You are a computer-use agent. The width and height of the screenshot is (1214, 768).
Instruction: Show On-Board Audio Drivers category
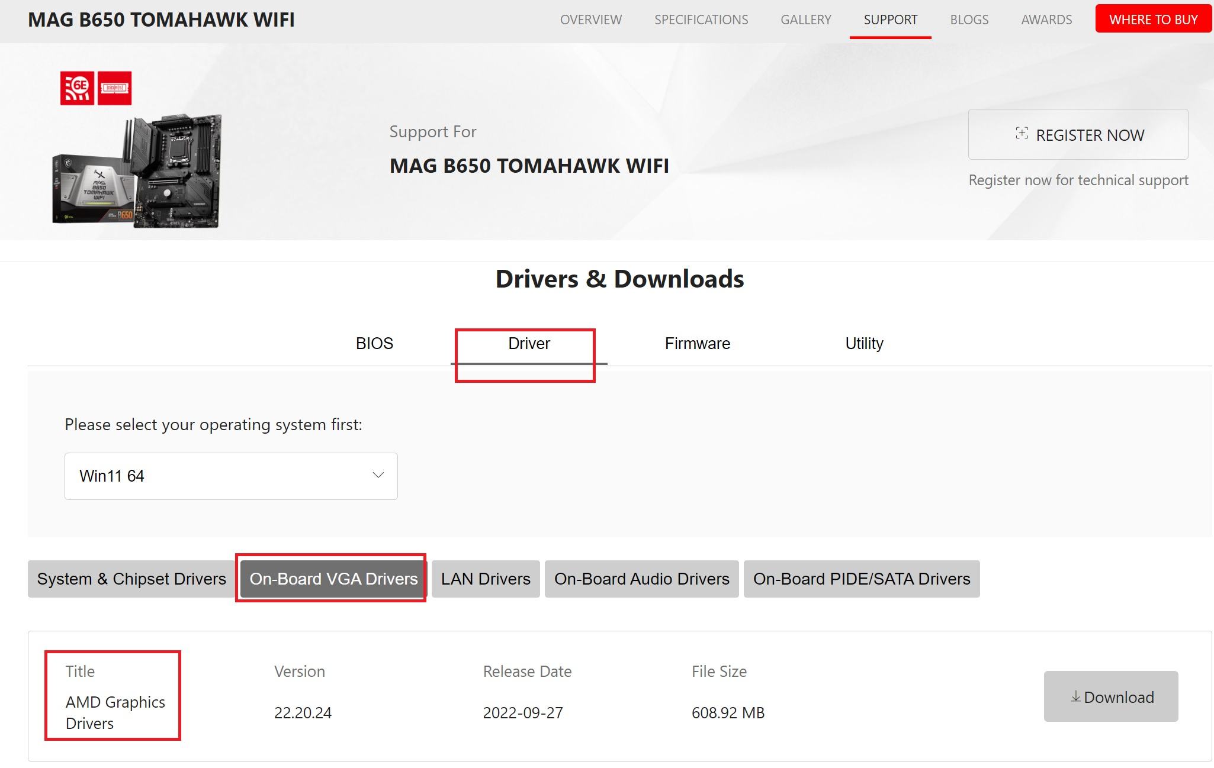click(x=641, y=579)
